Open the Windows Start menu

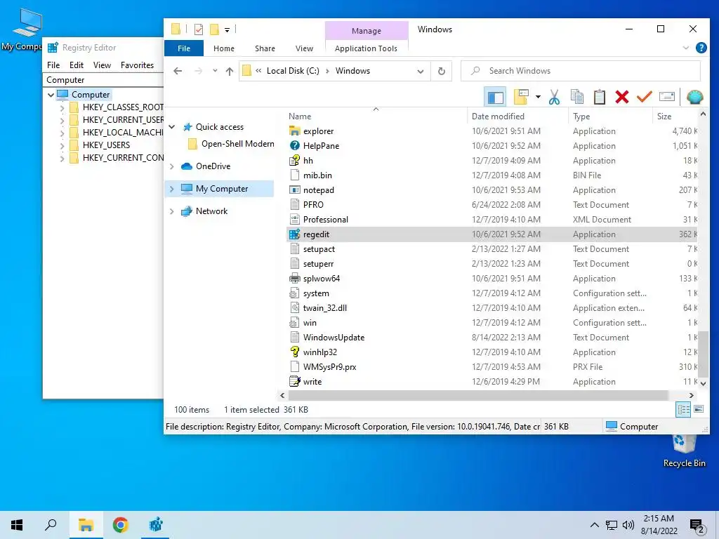pos(17,525)
